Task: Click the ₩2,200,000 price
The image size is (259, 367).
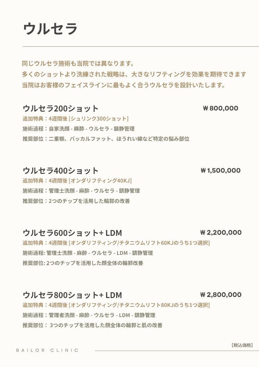Action: [221, 233]
